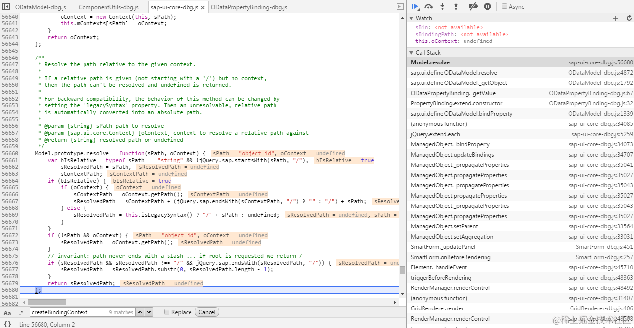634x328 pixels.
Task: Select ODataPropertyBinding._getValue stack frame
Action: 520,93
